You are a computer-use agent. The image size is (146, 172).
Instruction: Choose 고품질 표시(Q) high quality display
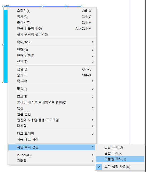(x=120, y=159)
